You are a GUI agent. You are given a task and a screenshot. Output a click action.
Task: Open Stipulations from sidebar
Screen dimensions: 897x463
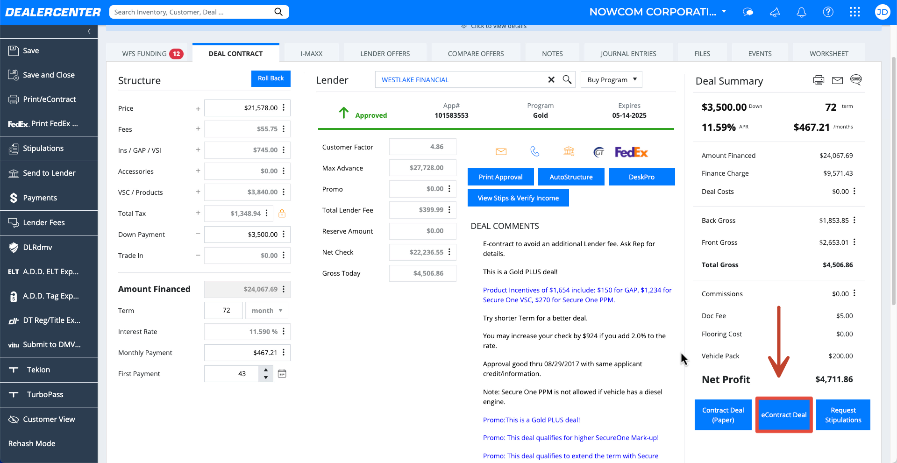click(x=49, y=148)
